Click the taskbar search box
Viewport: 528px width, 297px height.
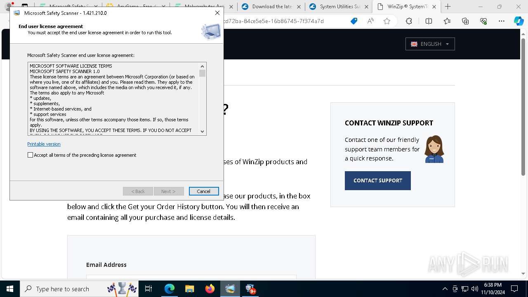click(79, 289)
